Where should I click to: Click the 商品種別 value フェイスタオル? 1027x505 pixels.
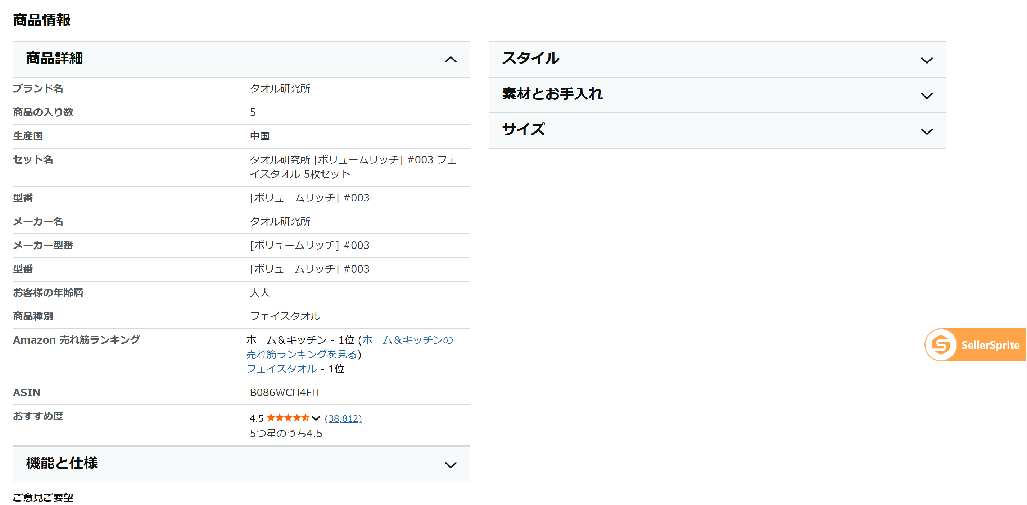click(x=285, y=316)
